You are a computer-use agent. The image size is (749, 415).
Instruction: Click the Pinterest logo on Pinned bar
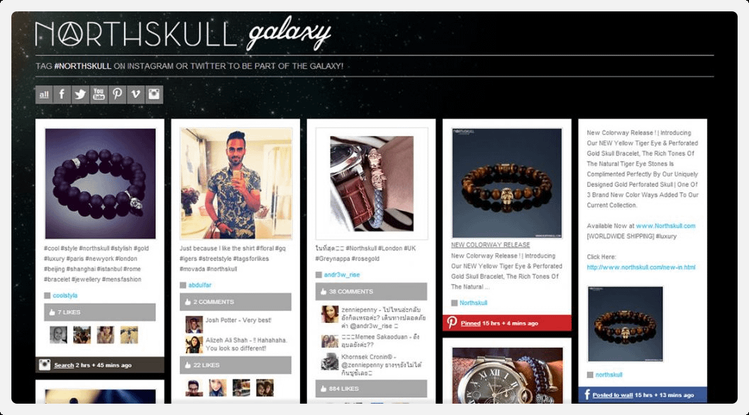pyautogui.click(x=451, y=323)
